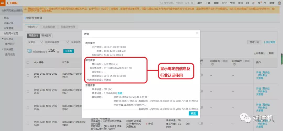283x131 pixels.
Task: Open the 全部状态 dropdown
Action: (76, 42)
